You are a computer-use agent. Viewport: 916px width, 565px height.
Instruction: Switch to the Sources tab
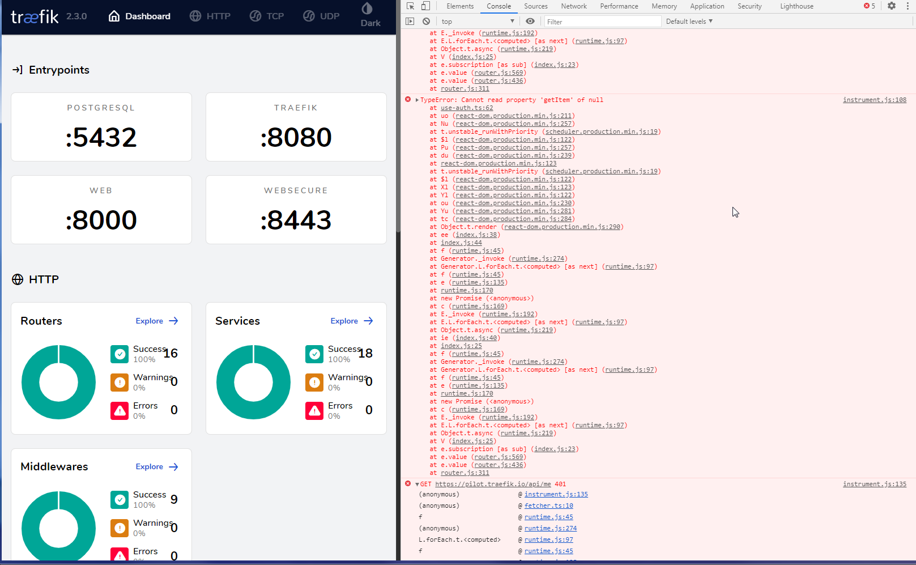[x=535, y=6]
